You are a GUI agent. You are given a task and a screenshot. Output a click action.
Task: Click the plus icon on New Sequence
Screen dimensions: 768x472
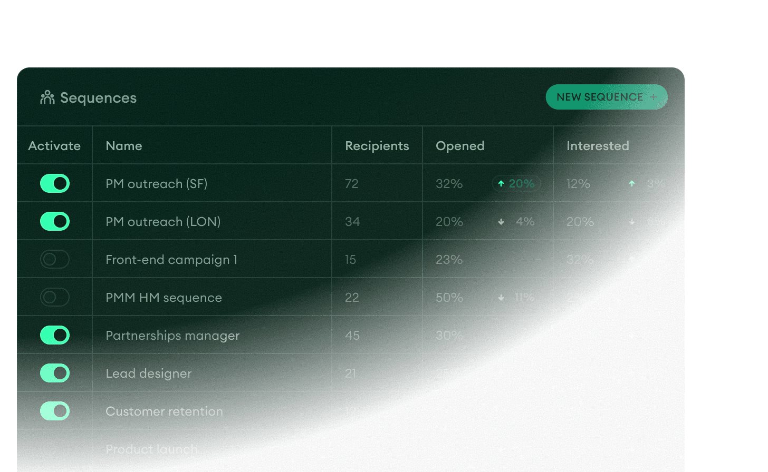pyautogui.click(x=653, y=97)
